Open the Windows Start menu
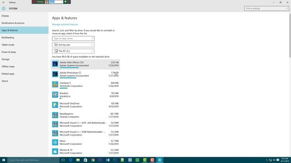The height and width of the screenshot is (163, 291). [x=4, y=160]
